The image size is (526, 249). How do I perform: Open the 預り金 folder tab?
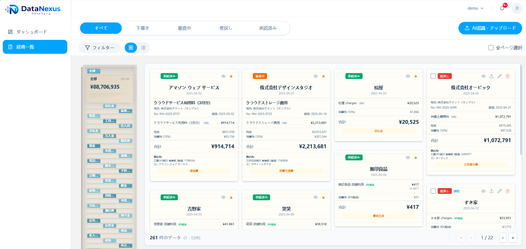(126, 215)
